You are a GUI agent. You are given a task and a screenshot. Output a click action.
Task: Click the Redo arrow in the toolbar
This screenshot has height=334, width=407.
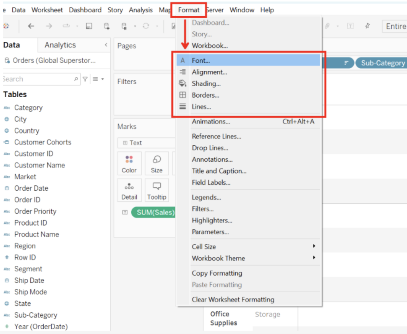click(48, 26)
